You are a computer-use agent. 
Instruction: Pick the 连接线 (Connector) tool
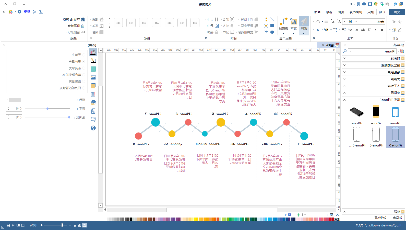[x=283, y=25]
